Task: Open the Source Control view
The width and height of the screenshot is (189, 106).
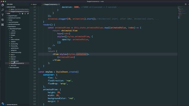Action: point(3,15)
